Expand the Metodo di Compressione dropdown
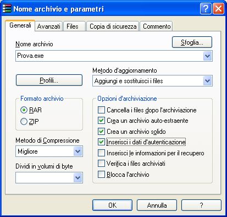The image size is (227, 217). [78, 151]
